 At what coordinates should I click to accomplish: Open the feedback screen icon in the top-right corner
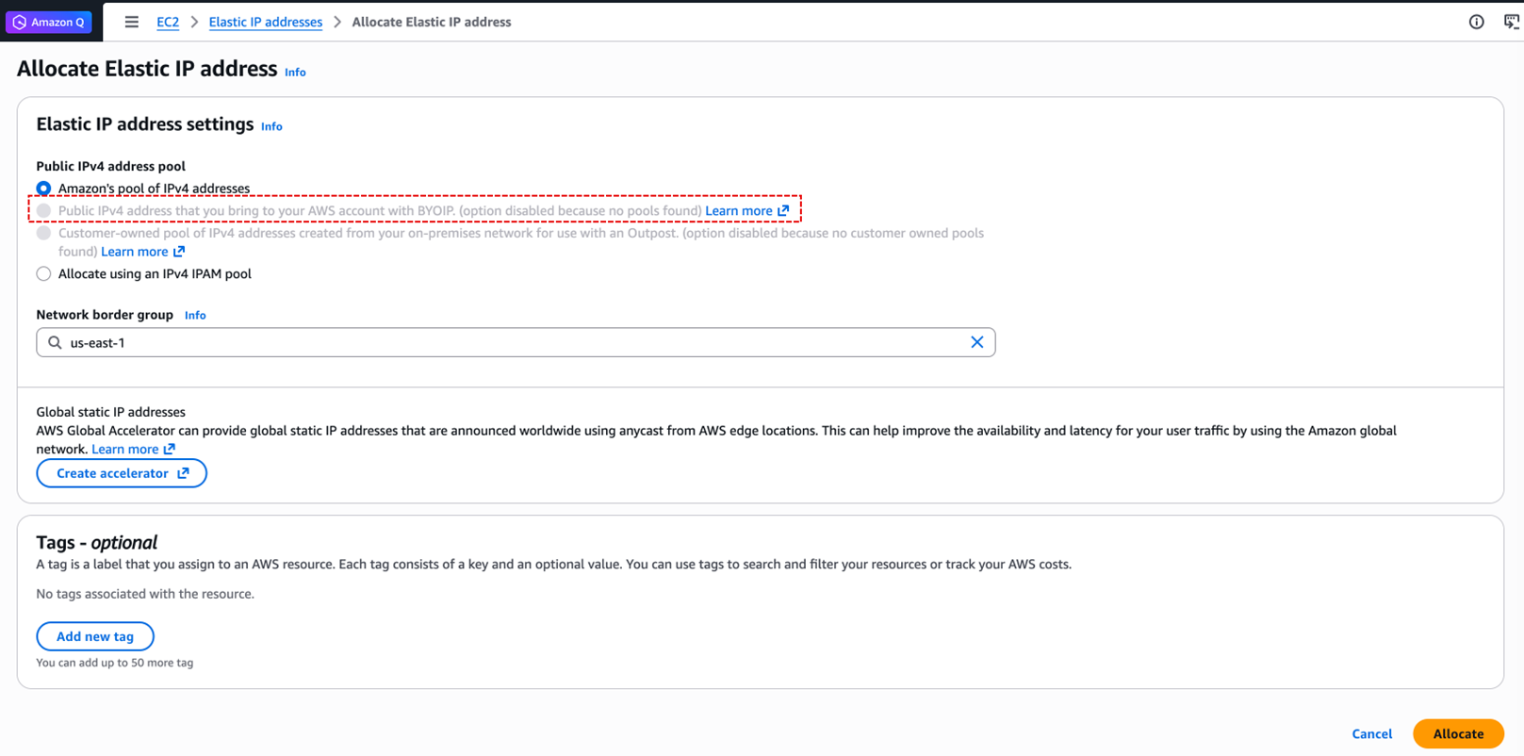click(x=1512, y=22)
